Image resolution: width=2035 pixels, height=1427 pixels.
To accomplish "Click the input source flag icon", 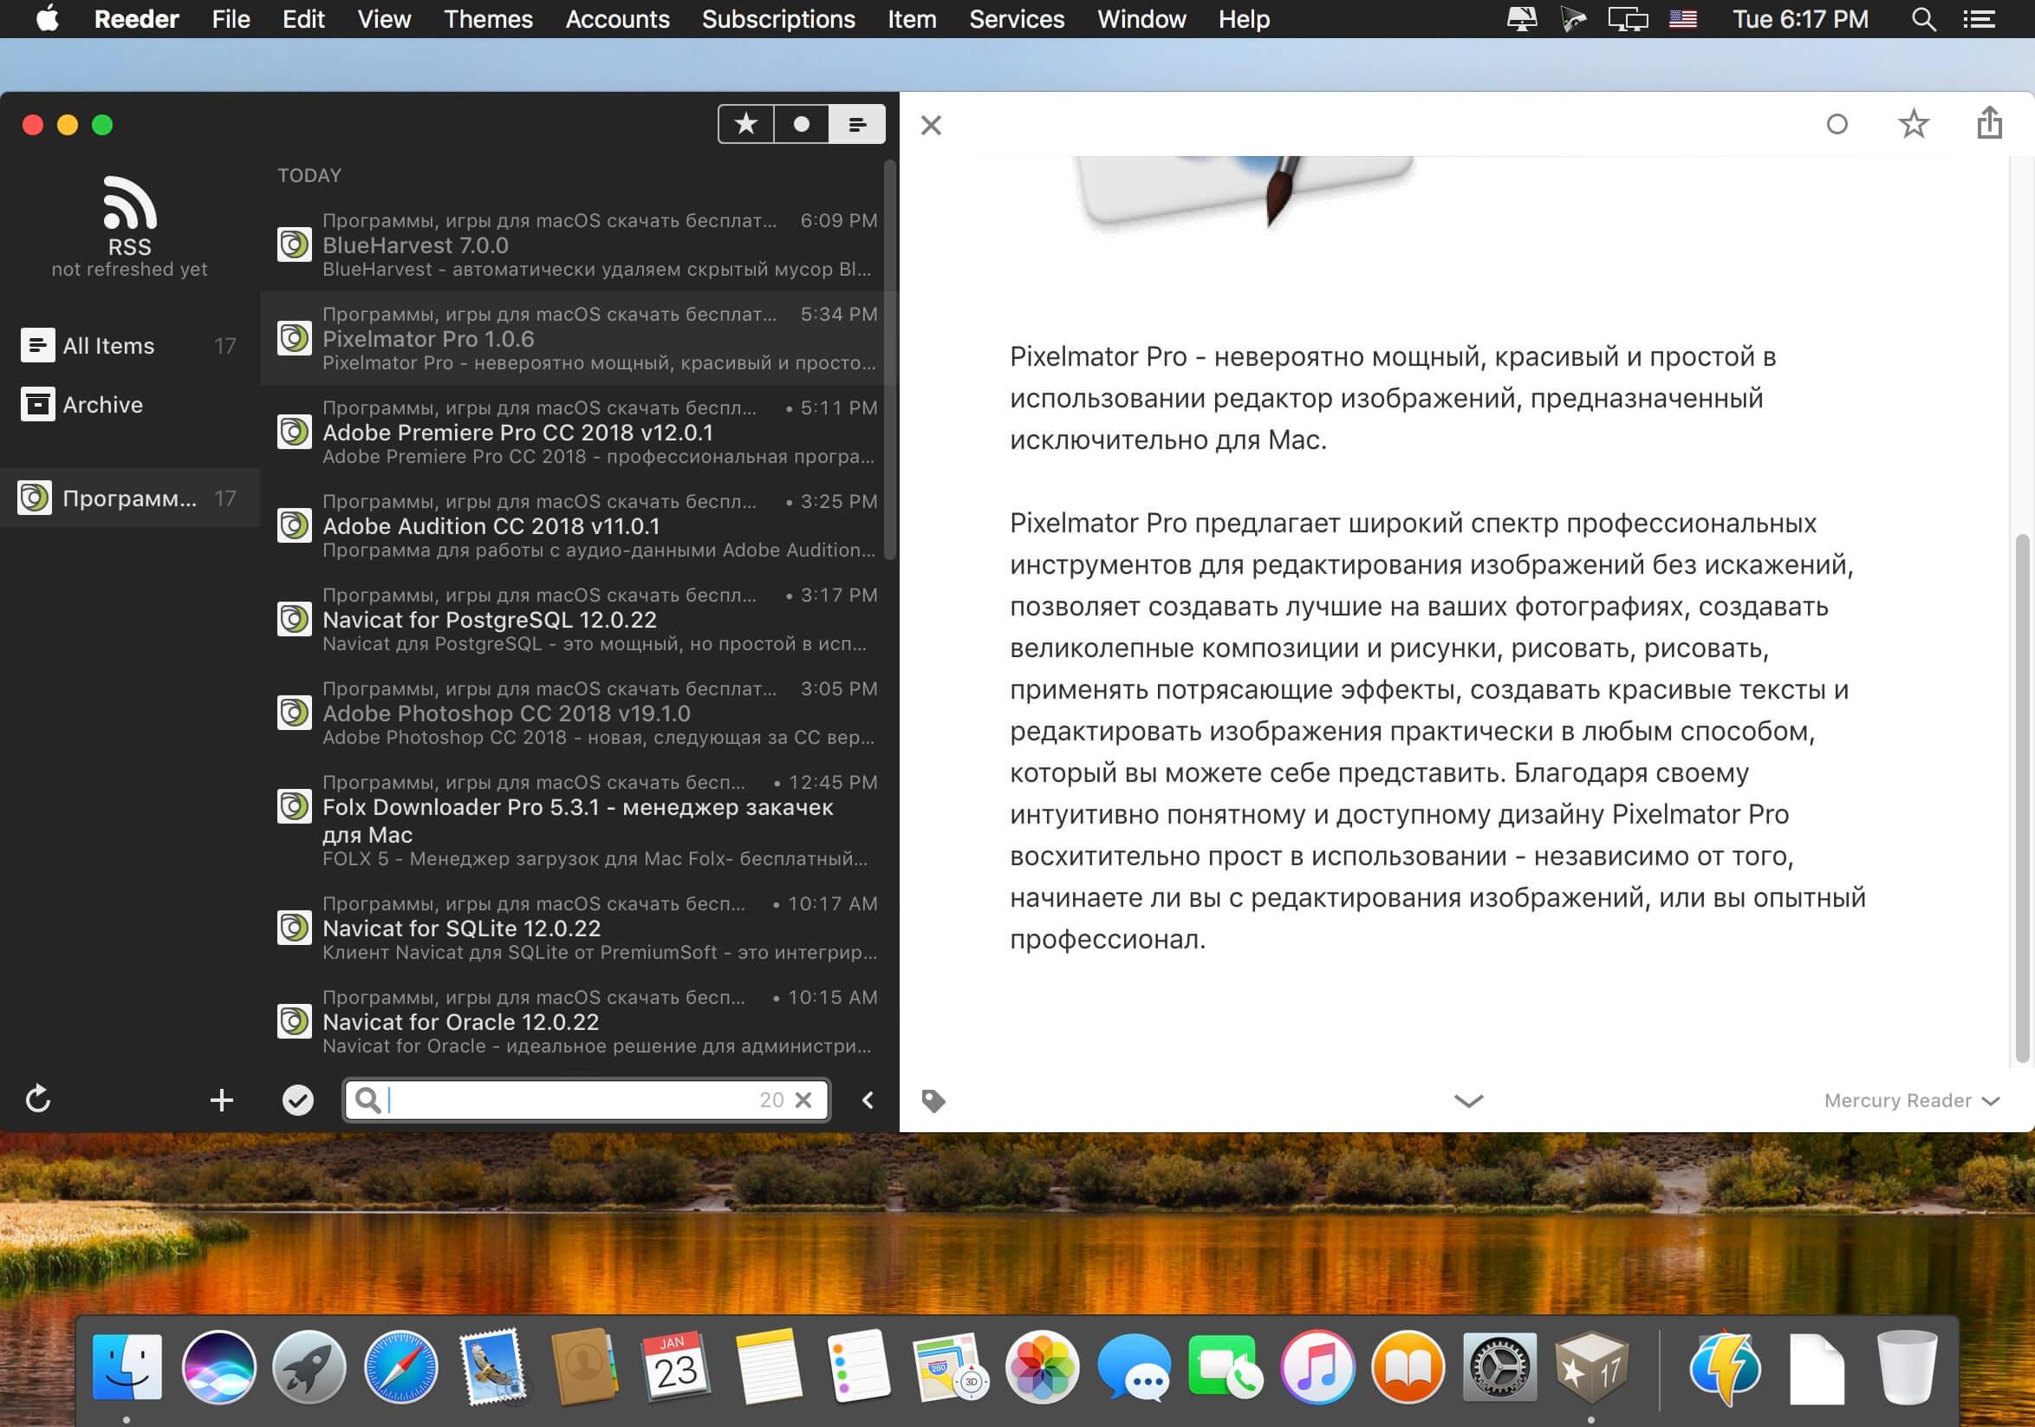I will (x=1683, y=18).
